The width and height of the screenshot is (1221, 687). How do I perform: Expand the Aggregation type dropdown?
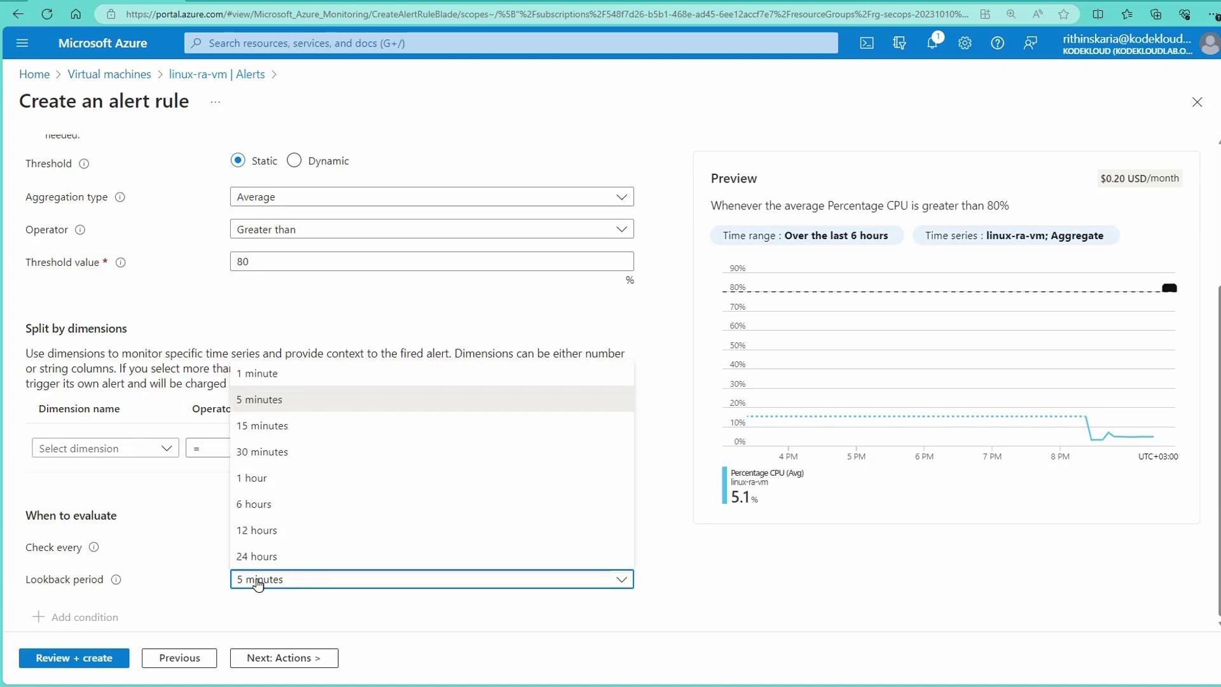(x=431, y=197)
